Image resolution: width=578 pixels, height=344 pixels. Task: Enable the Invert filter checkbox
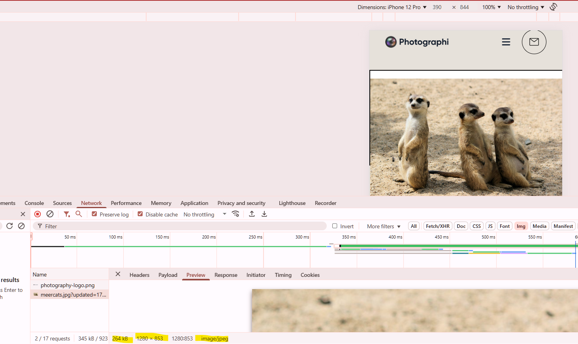335,226
